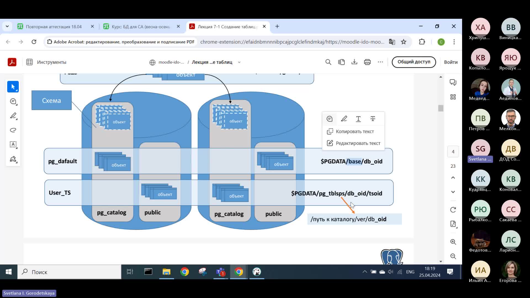Screen dimensions: 530x298
Task: Click the vertical scrollbar thumb
Action: click(441, 108)
